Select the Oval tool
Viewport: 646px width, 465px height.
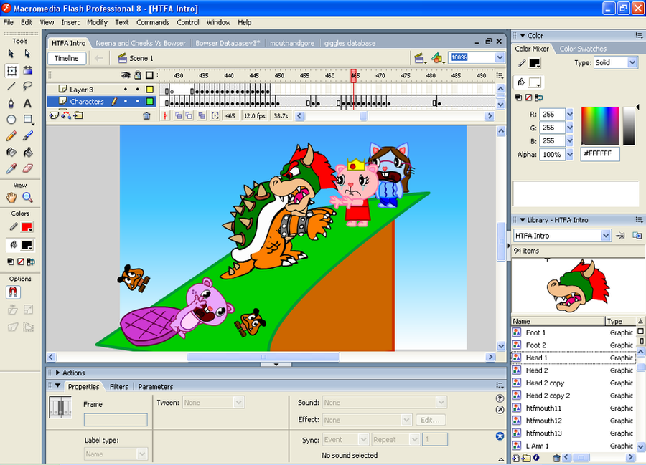tap(11, 120)
